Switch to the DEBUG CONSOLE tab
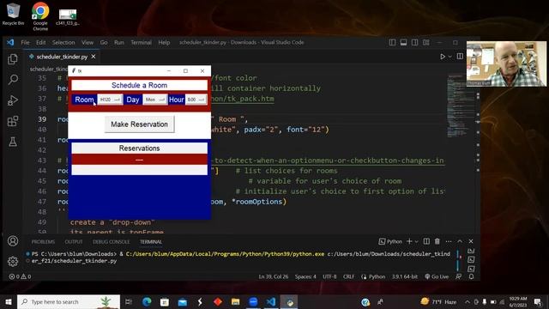This screenshot has width=549, height=309. pos(111,242)
